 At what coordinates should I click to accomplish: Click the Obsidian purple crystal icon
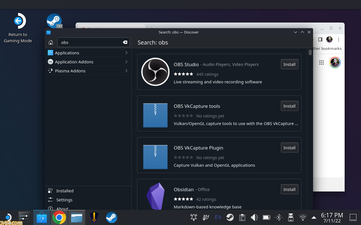click(155, 196)
